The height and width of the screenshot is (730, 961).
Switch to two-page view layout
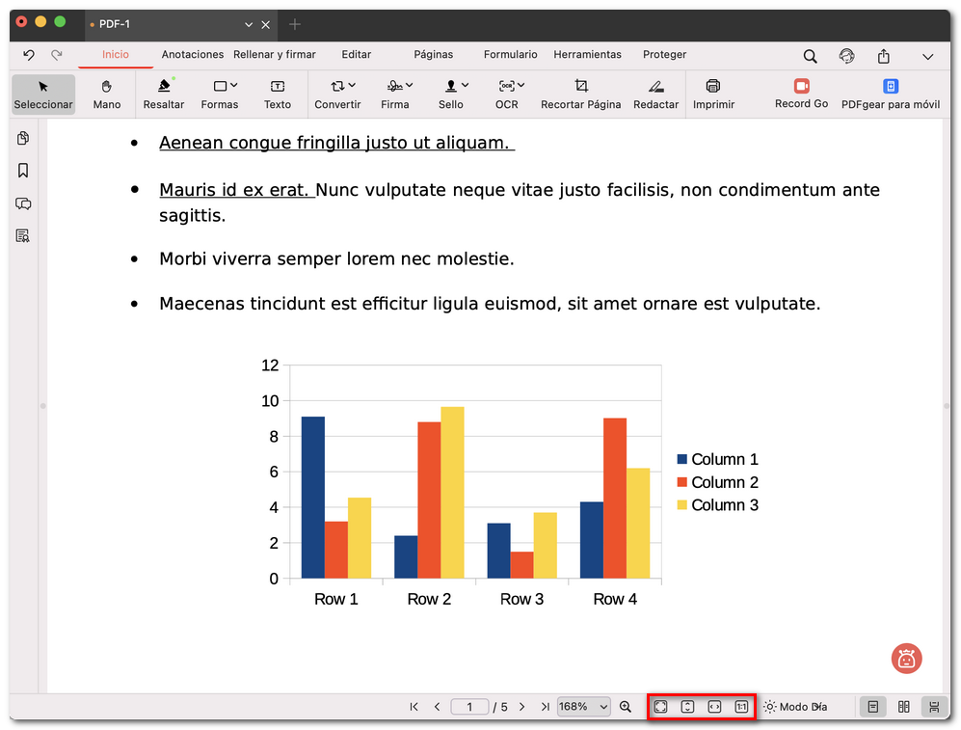[903, 707]
